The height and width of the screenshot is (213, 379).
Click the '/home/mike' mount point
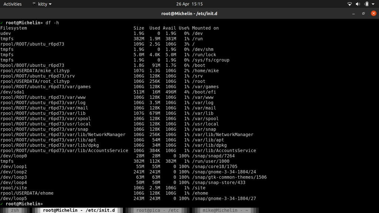pos(205,71)
